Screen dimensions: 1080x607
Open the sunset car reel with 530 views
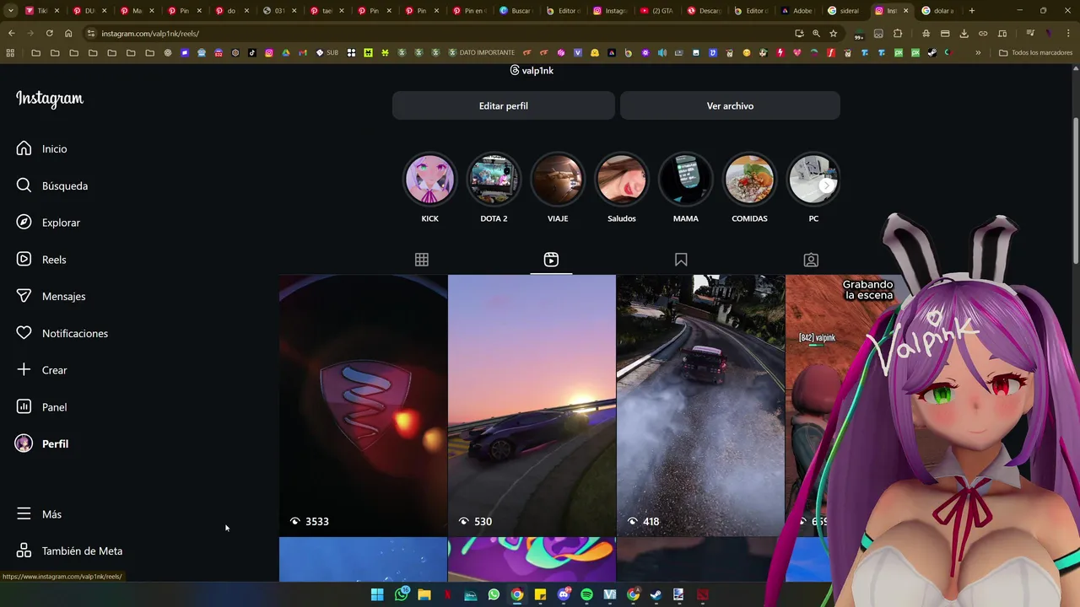pyautogui.click(x=532, y=406)
